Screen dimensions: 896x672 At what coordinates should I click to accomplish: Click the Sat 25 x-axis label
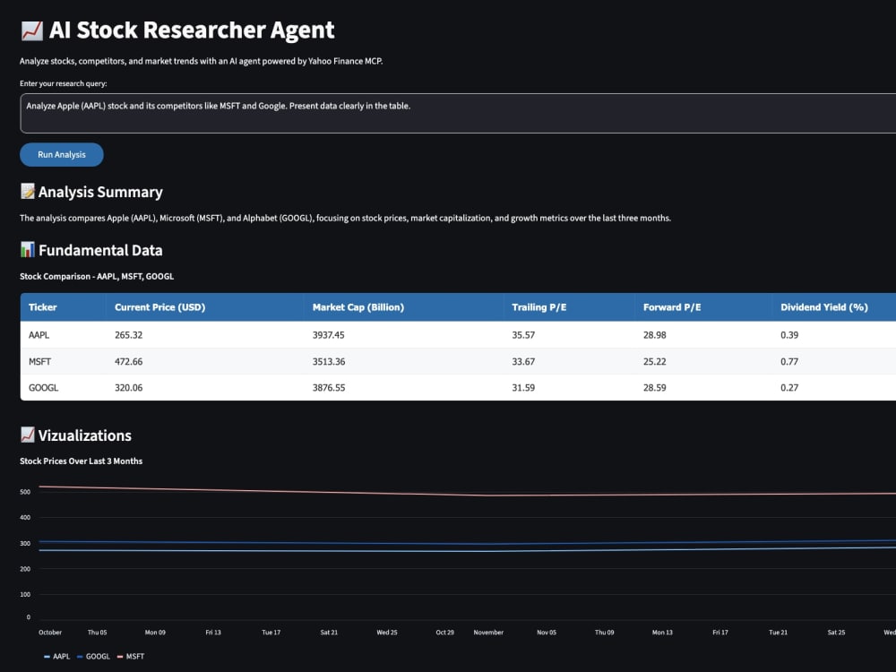(836, 633)
